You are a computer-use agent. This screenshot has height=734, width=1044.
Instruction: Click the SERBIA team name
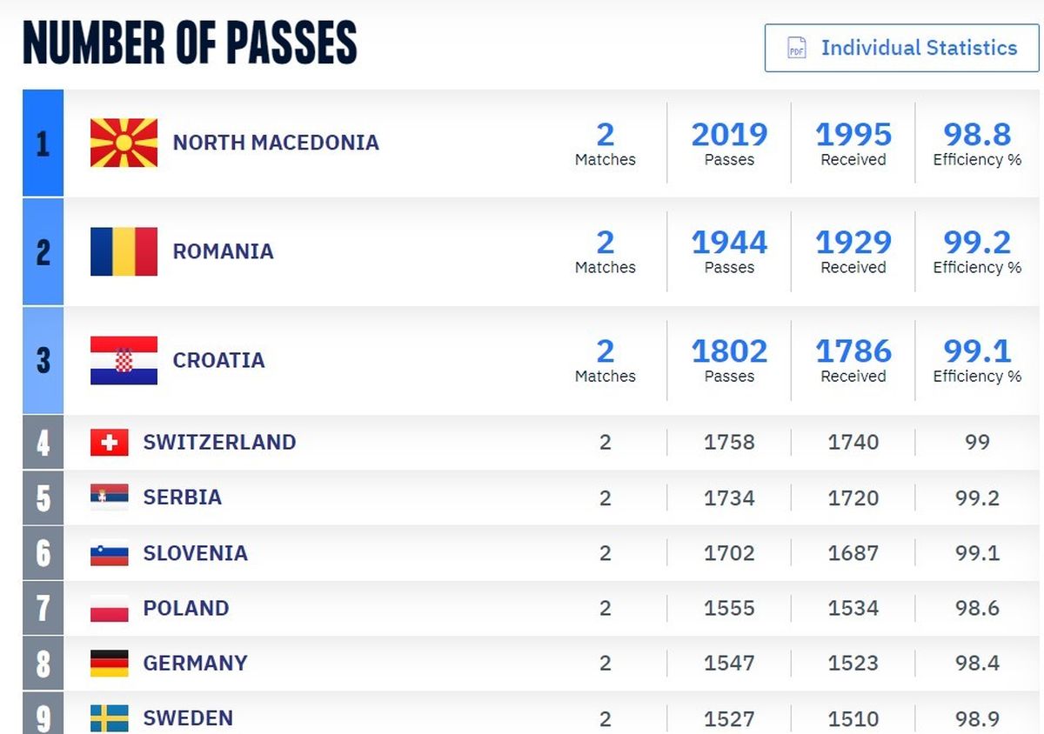[183, 497]
